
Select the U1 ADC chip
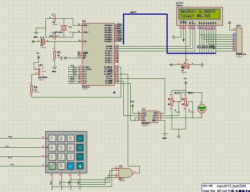pyautogui.click(x=150, y=117)
